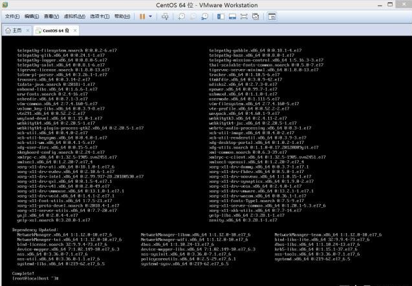Expand the 虚拟机(M) menu

pyautogui.click(x=73, y=16)
